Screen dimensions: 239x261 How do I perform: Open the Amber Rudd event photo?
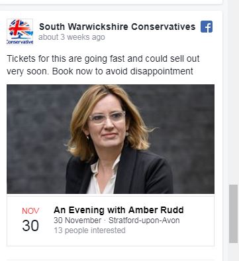click(x=111, y=139)
